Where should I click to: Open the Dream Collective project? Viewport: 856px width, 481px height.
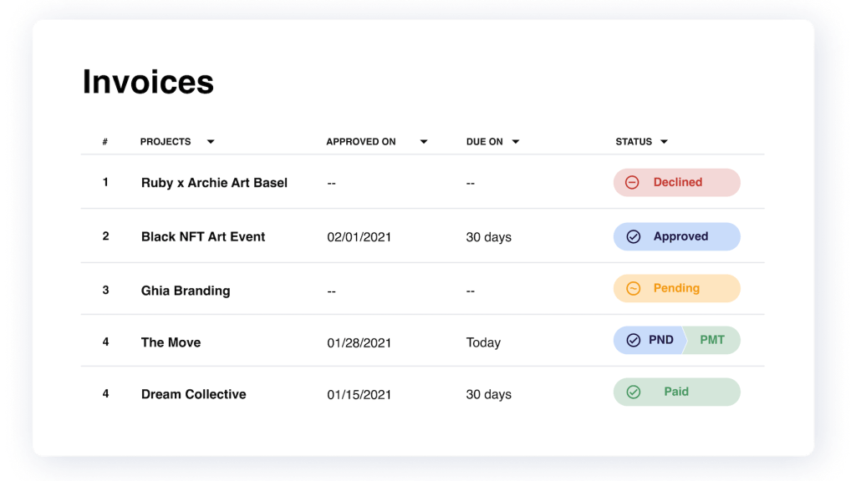pyautogui.click(x=194, y=394)
